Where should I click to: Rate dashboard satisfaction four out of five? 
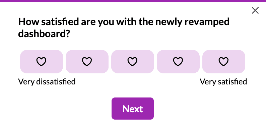(178, 62)
